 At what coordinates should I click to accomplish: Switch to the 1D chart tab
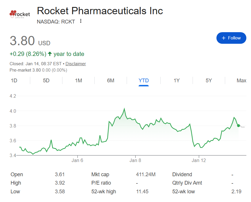(x=14, y=81)
